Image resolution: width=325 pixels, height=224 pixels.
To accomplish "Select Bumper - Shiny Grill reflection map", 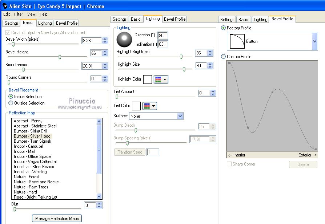I will 31,131.
